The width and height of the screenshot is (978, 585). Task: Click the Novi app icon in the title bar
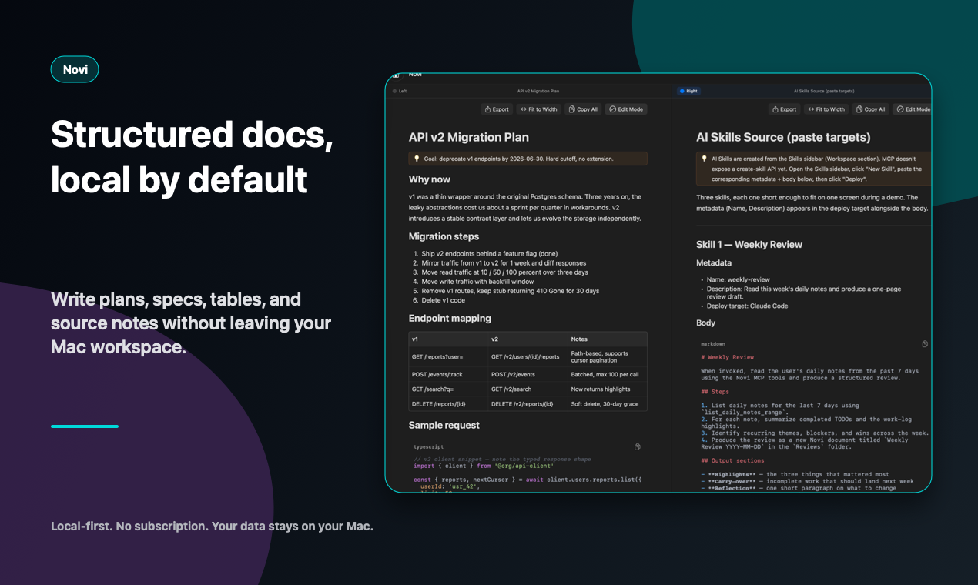(x=396, y=75)
